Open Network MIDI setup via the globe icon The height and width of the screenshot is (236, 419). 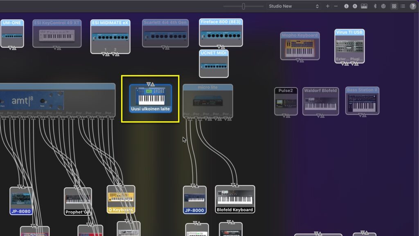(x=383, y=6)
